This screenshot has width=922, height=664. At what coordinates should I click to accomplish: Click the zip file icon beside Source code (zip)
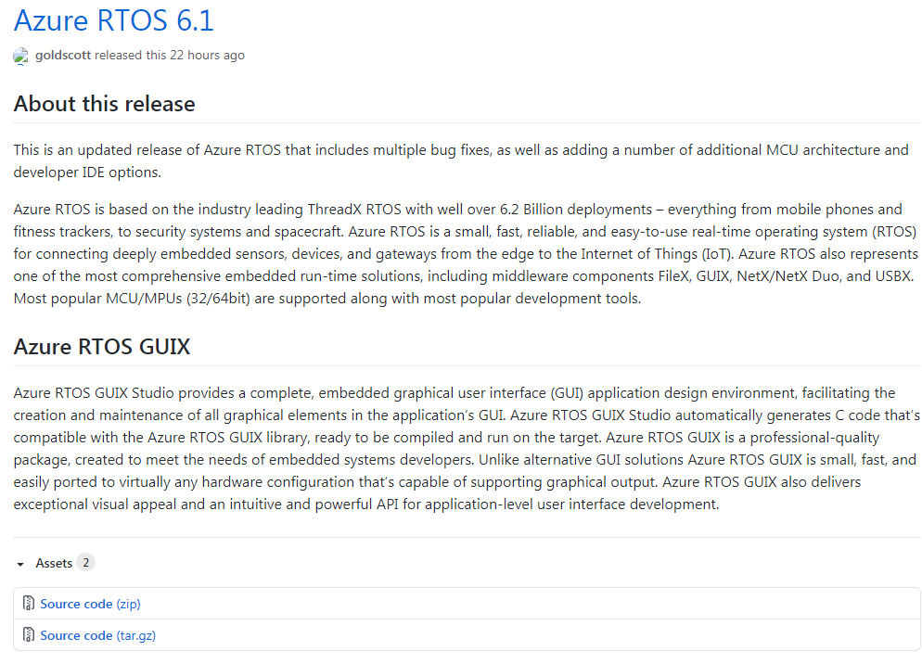click(28, 604)
